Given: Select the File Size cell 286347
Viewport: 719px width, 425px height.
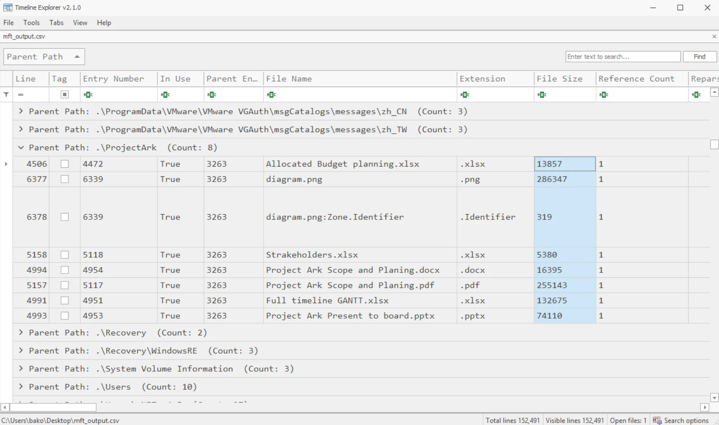Looking at the screenshot, I should [565, 179].
